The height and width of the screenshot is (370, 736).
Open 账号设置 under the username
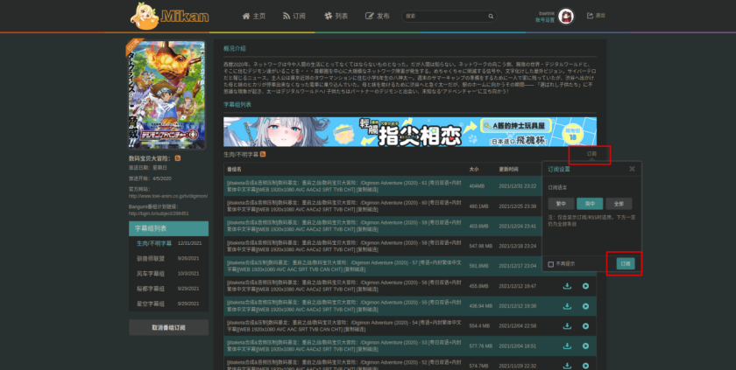[544, 20]
